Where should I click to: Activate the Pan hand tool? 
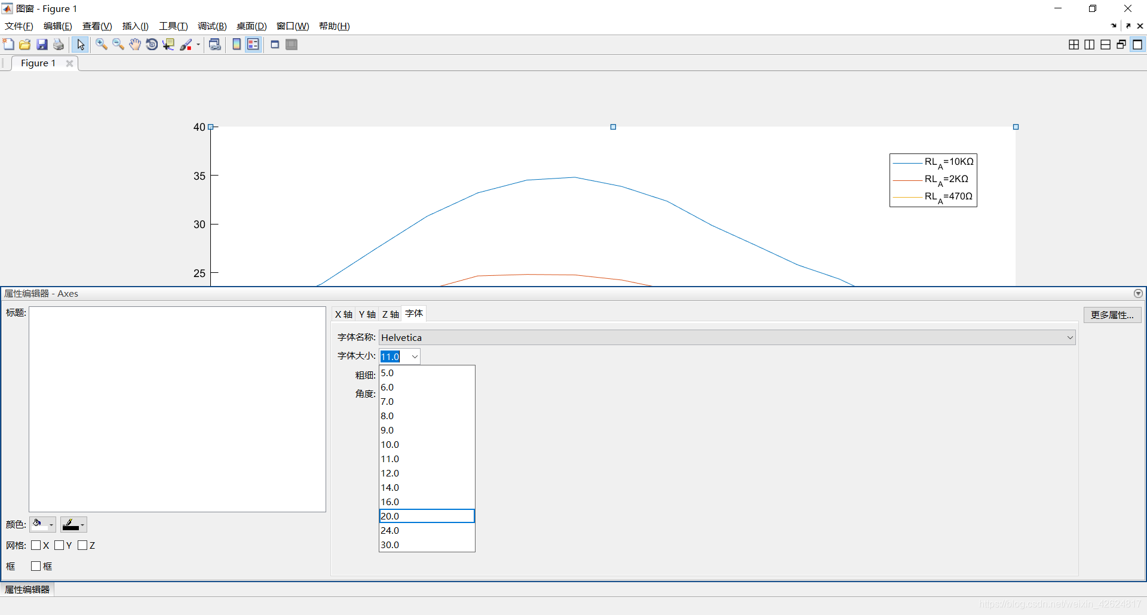135,44
